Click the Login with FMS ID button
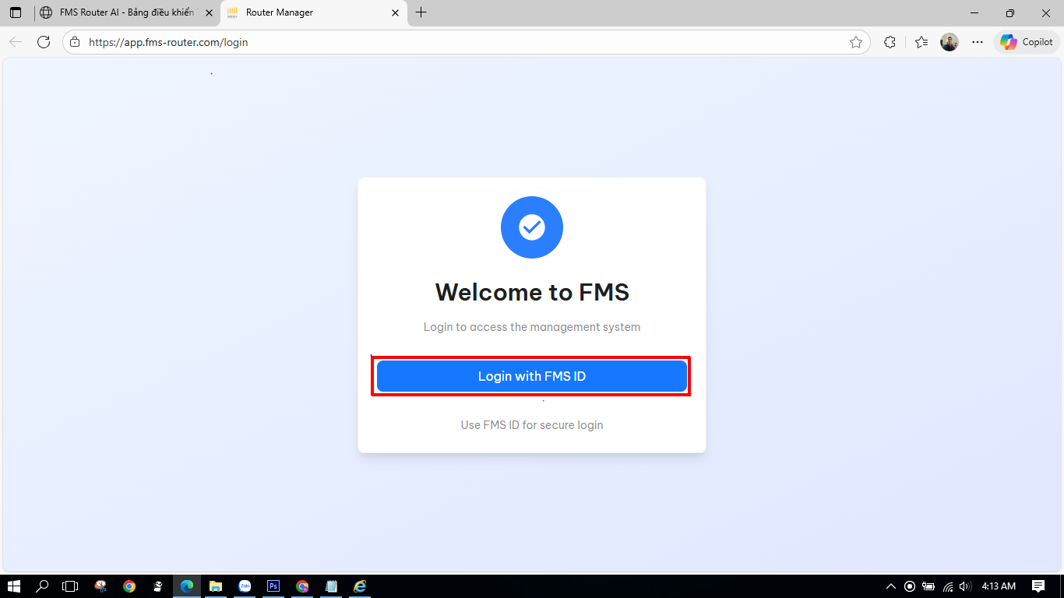This screenshot has height=598, width=1064. coord(532,376)
